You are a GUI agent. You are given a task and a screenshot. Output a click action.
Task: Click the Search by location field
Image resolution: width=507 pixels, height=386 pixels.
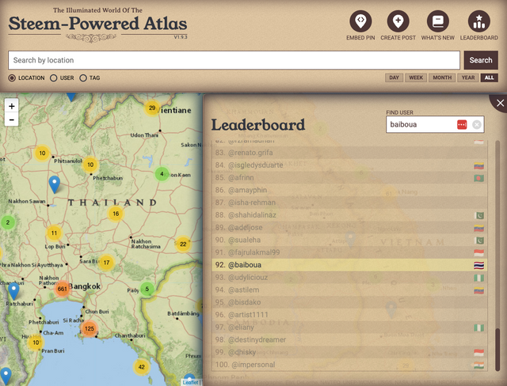[x=234, y=60]
